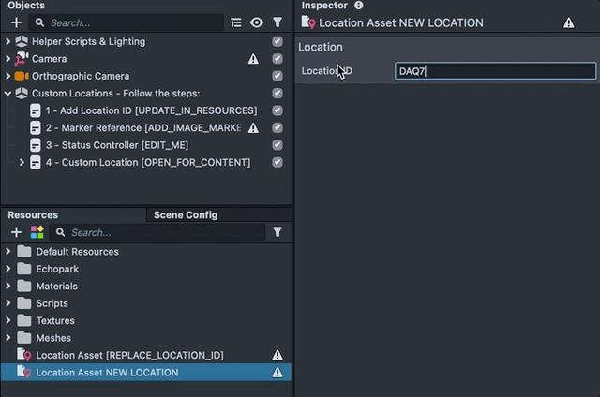Click the list view icon beside Objects search
The image size is (600, 397).
(236, 22)
